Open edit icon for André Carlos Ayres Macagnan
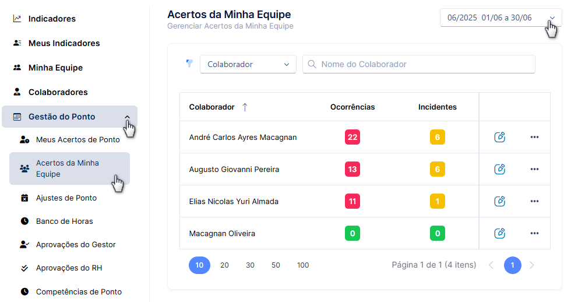Screen dimensions: 564x302 (x=499, y=137)
